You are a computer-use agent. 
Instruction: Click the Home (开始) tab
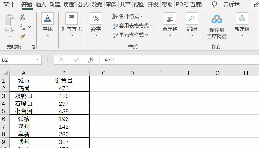[x=27, y=4]
